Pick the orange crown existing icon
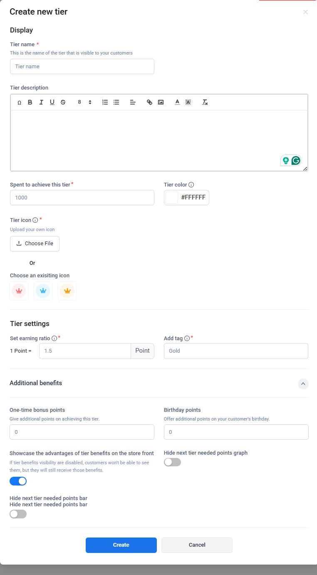The width and height of the screenshot is (317, 575). pos(67,291)
